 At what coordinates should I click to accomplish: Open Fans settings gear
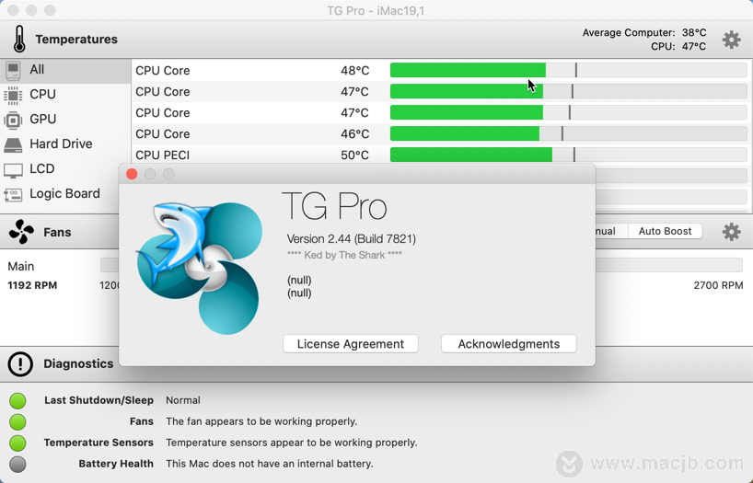[x=731, y=232]
